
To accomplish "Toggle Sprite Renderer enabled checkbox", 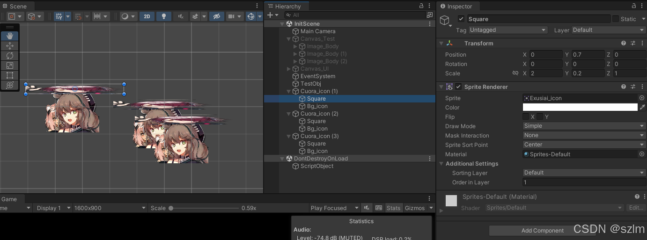I will [458, 87].
